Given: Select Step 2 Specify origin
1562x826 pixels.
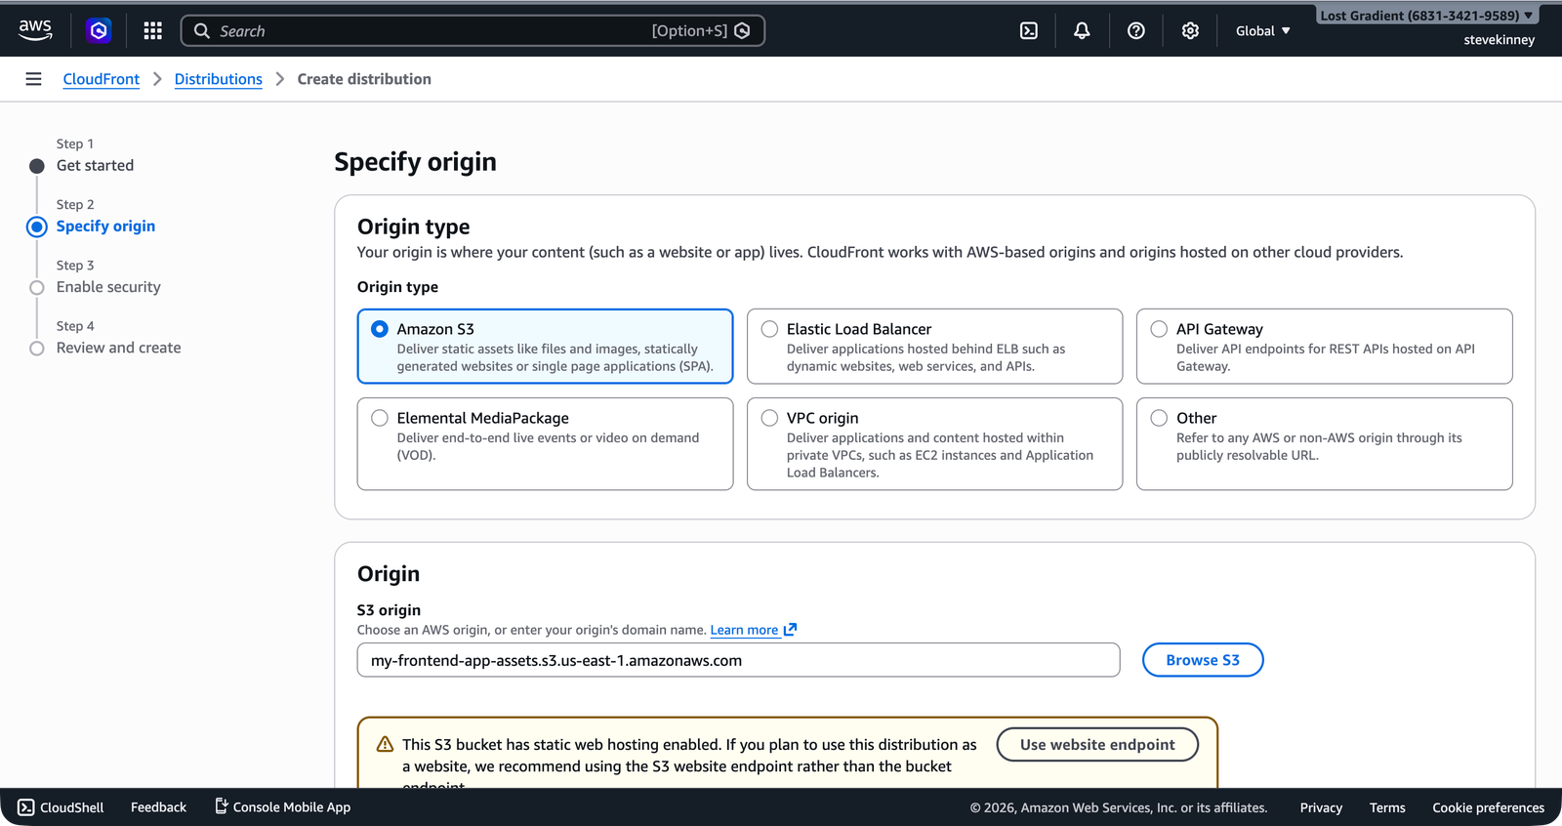Looking at the screenshot, I should tap(105, 227).
